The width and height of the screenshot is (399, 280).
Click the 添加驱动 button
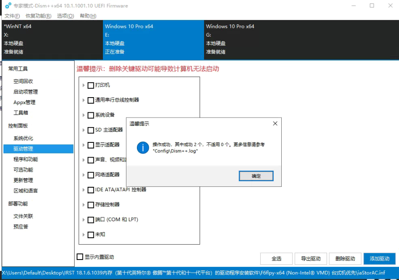pos(379,259)
